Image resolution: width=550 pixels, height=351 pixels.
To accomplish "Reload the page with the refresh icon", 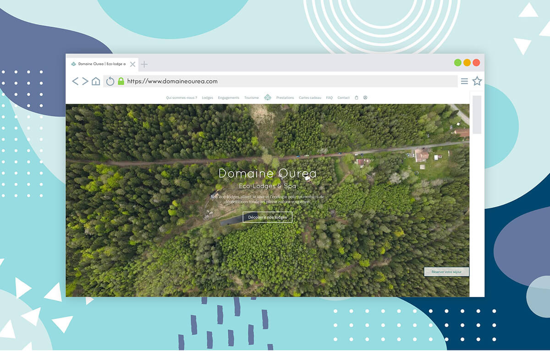I will (110, 82).
